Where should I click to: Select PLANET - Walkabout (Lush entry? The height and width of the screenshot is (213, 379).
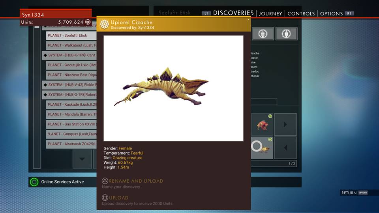click(x=71, y=45)
